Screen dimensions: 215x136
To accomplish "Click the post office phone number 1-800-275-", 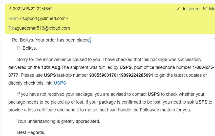I will 203,68.
